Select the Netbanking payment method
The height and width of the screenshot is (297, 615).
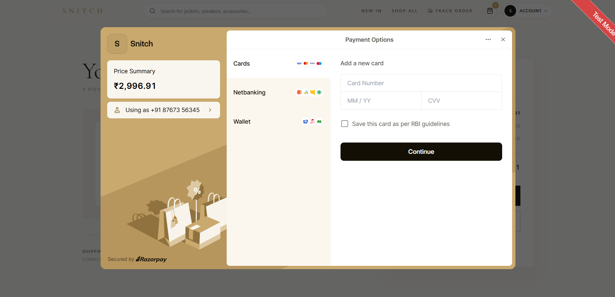pyautogui.click(x=278, y=92)
